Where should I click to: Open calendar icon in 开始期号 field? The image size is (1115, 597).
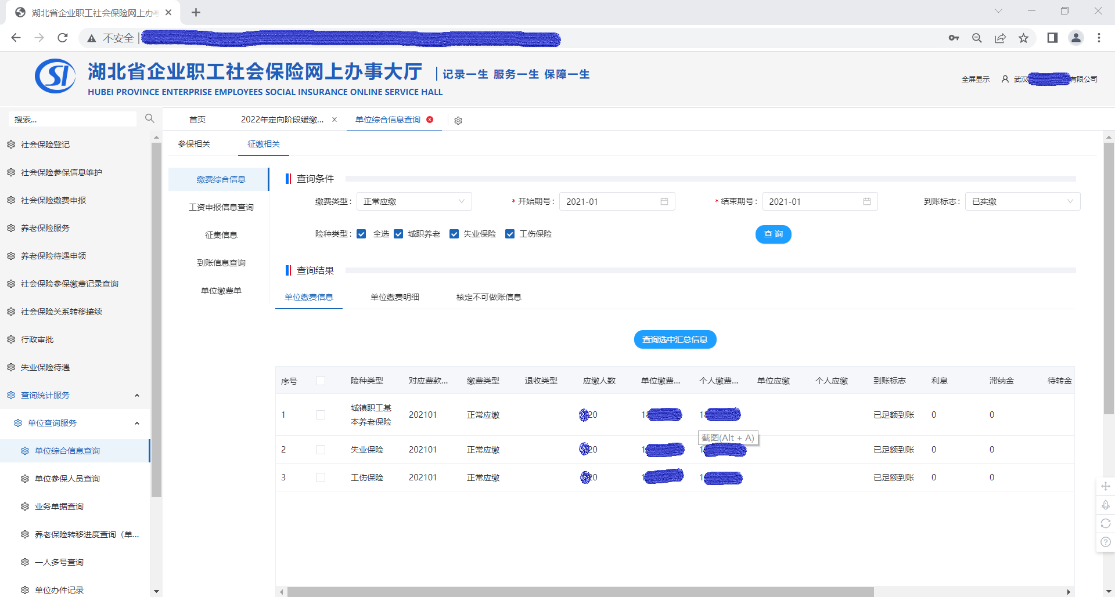pos(664,201)
